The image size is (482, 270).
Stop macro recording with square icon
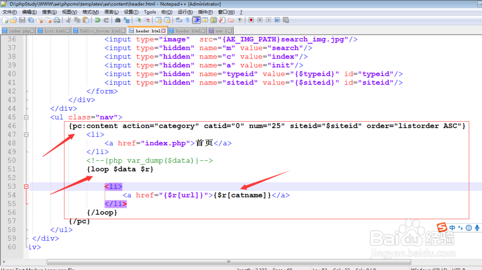(x=260, y=20)
